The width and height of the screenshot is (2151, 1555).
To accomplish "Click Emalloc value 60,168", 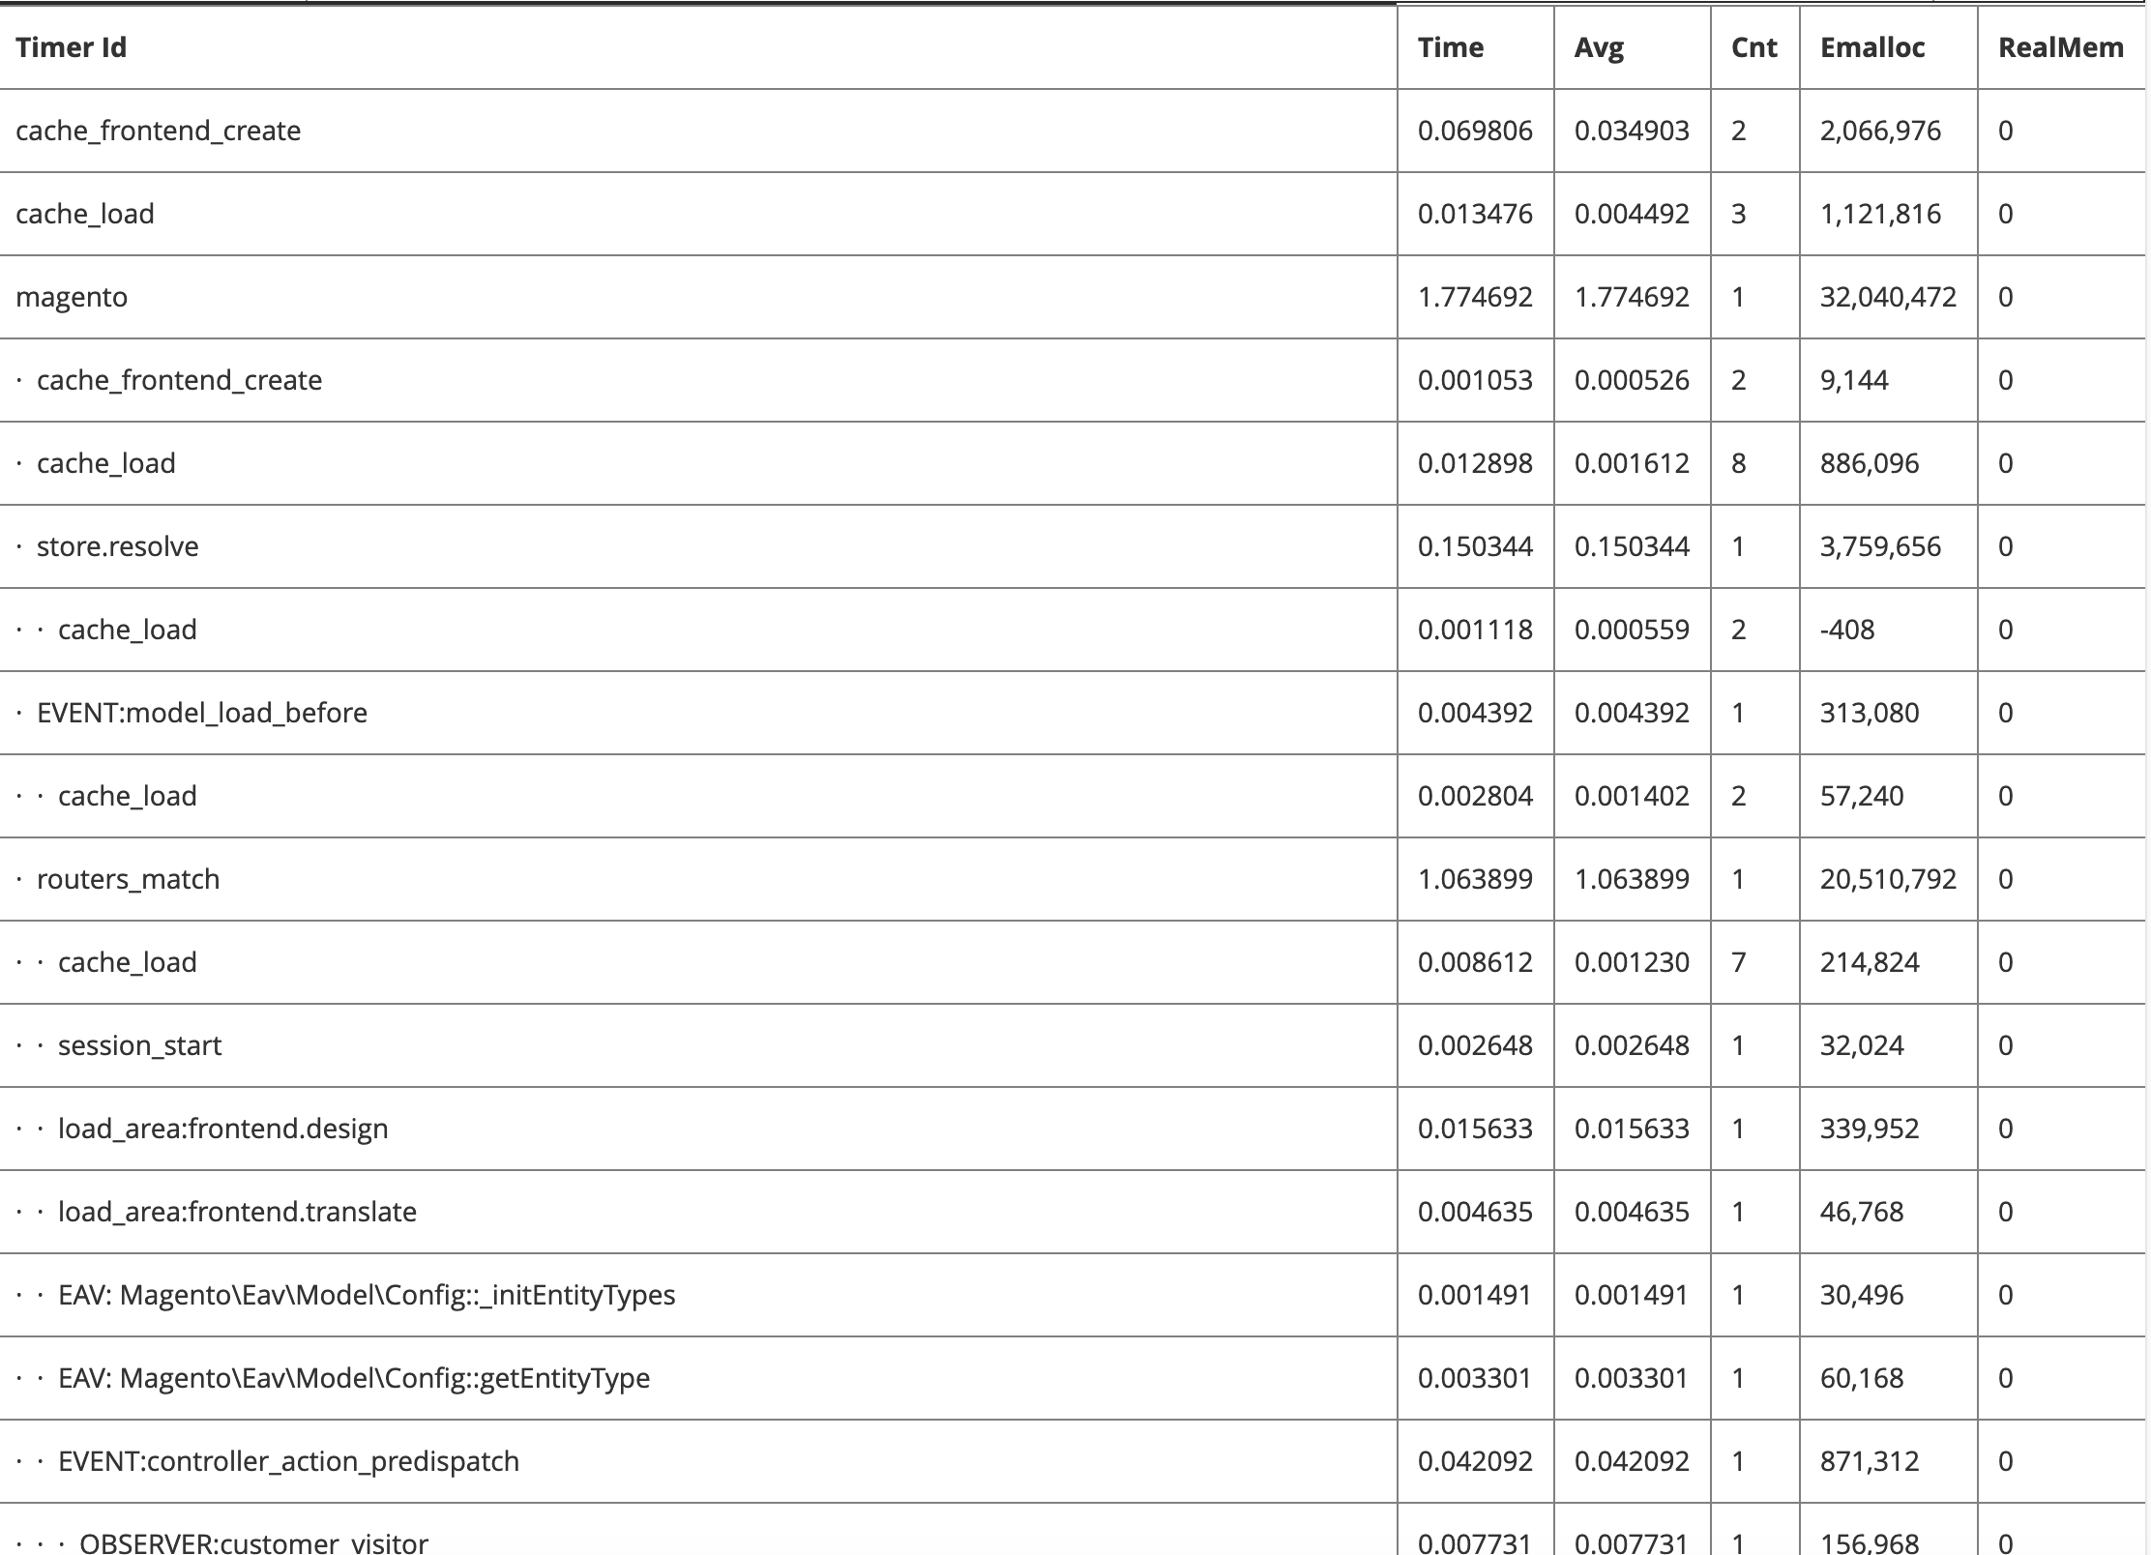I will [x=1862, y=1378].
